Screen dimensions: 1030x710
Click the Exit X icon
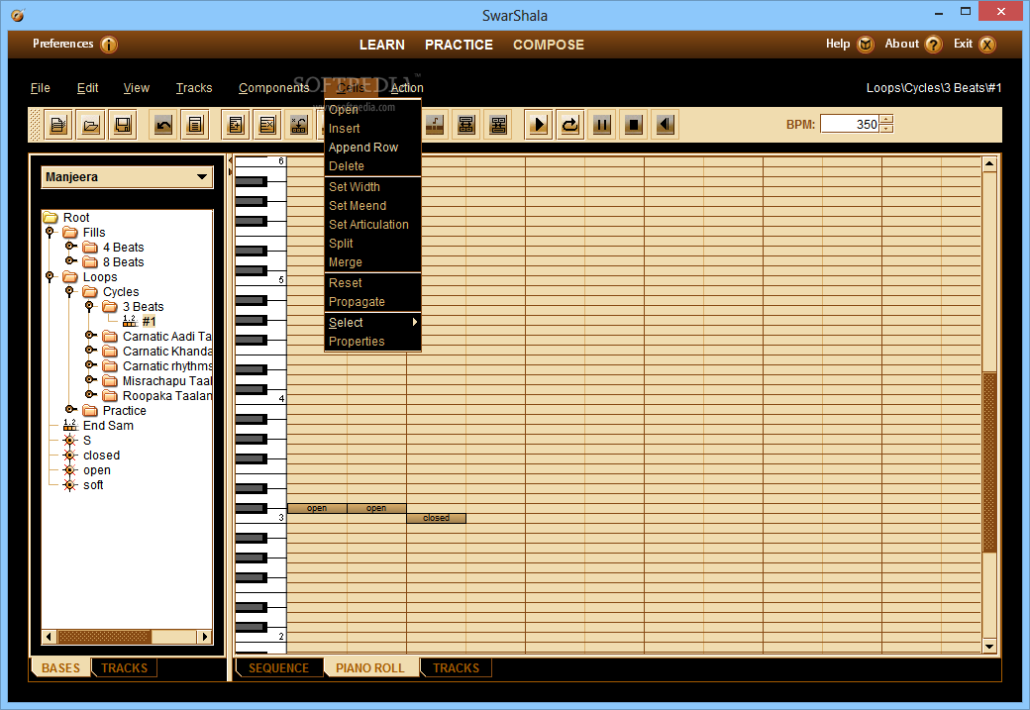tap(987, 45)
